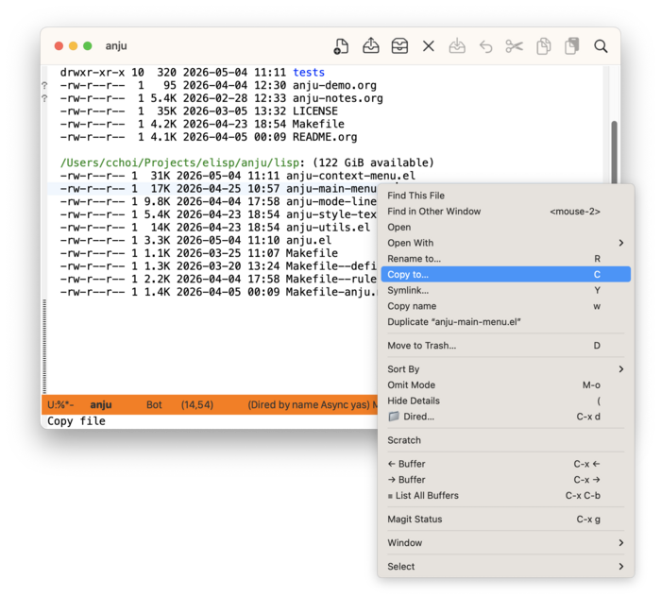This screenshot has width=661, height=597.
Task: Toggle Omit Mode in context menu
Action: click(506, 384)
